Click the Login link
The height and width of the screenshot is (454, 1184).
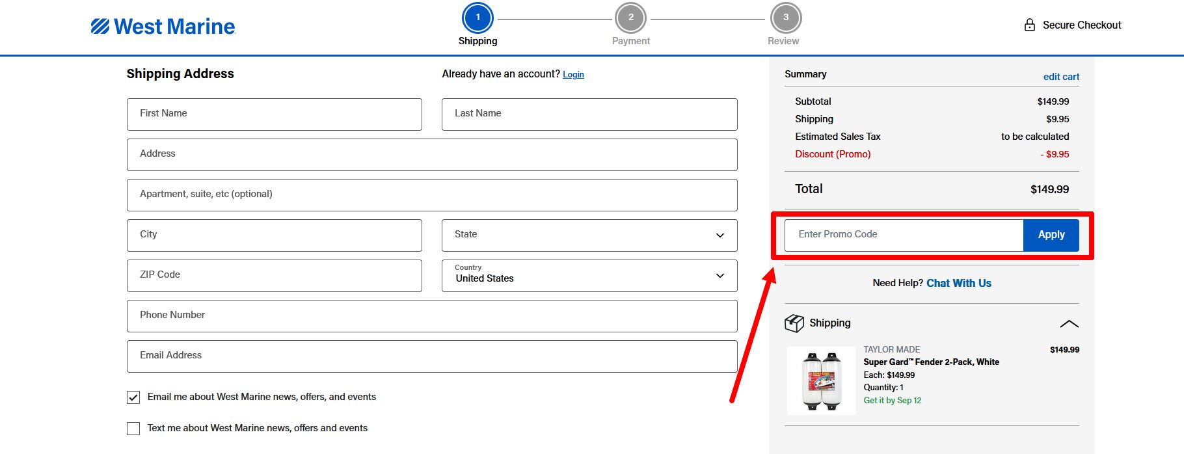click(x=573, y=75)
